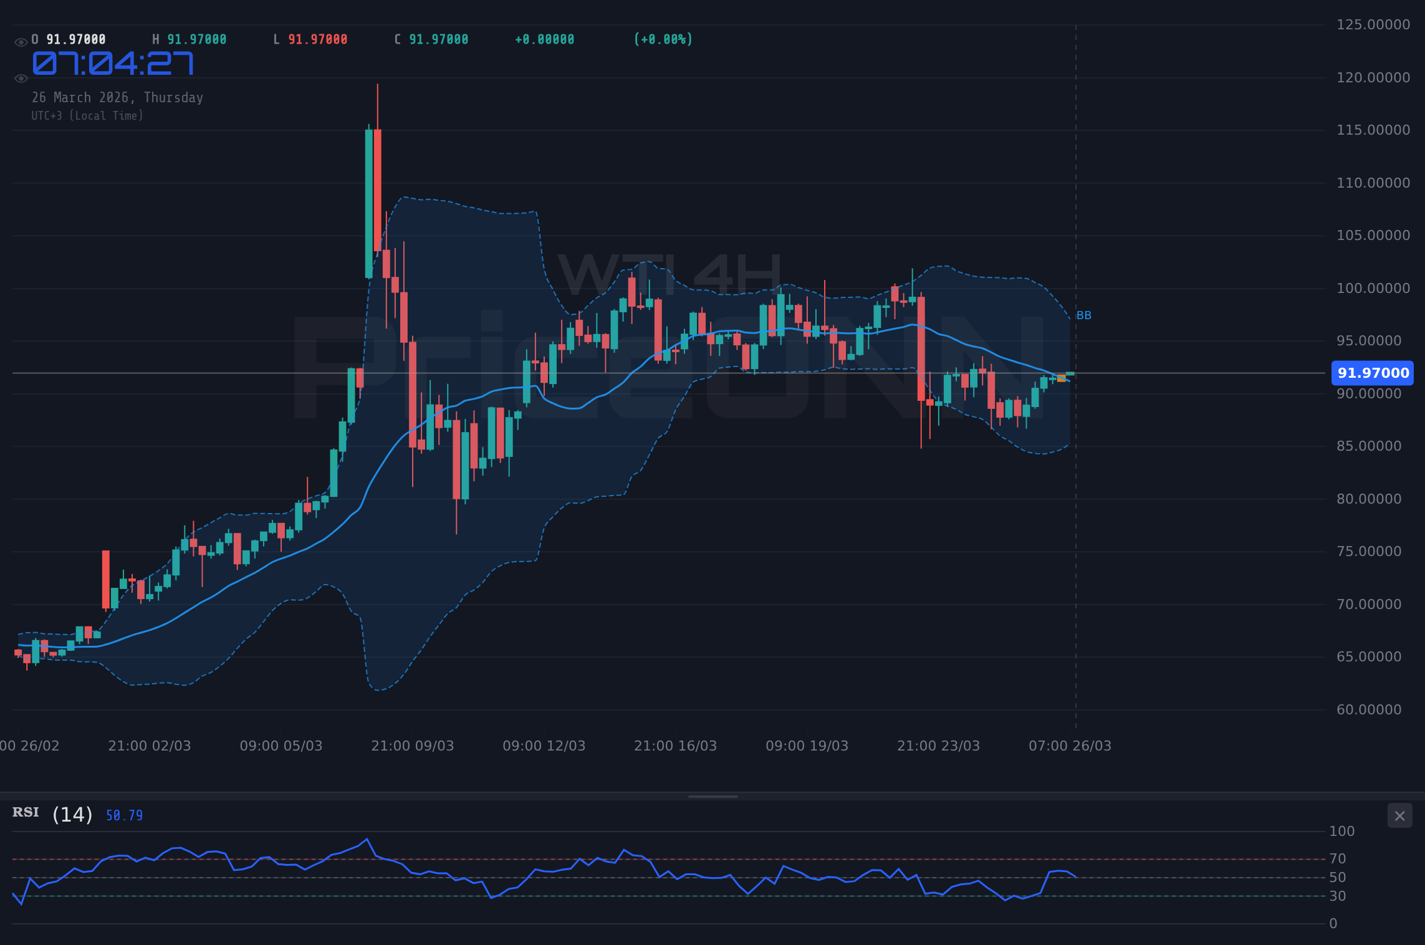The image size is (1425, 945).
Task: Click the WTI 4H watermark
Action: pos(669,274)
